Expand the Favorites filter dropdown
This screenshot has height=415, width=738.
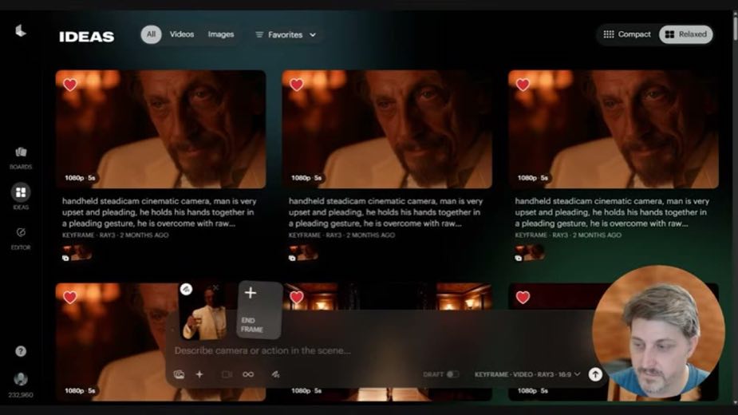(x=286, y=35)
